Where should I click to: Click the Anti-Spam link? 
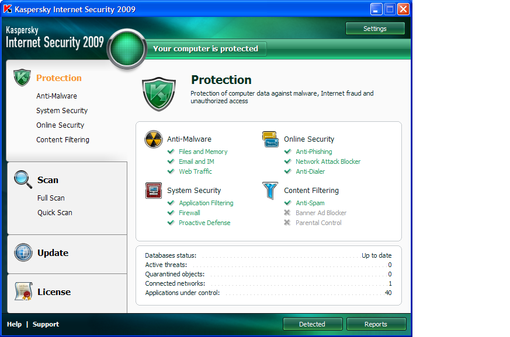pyautogui.click(x=310, y=203)
